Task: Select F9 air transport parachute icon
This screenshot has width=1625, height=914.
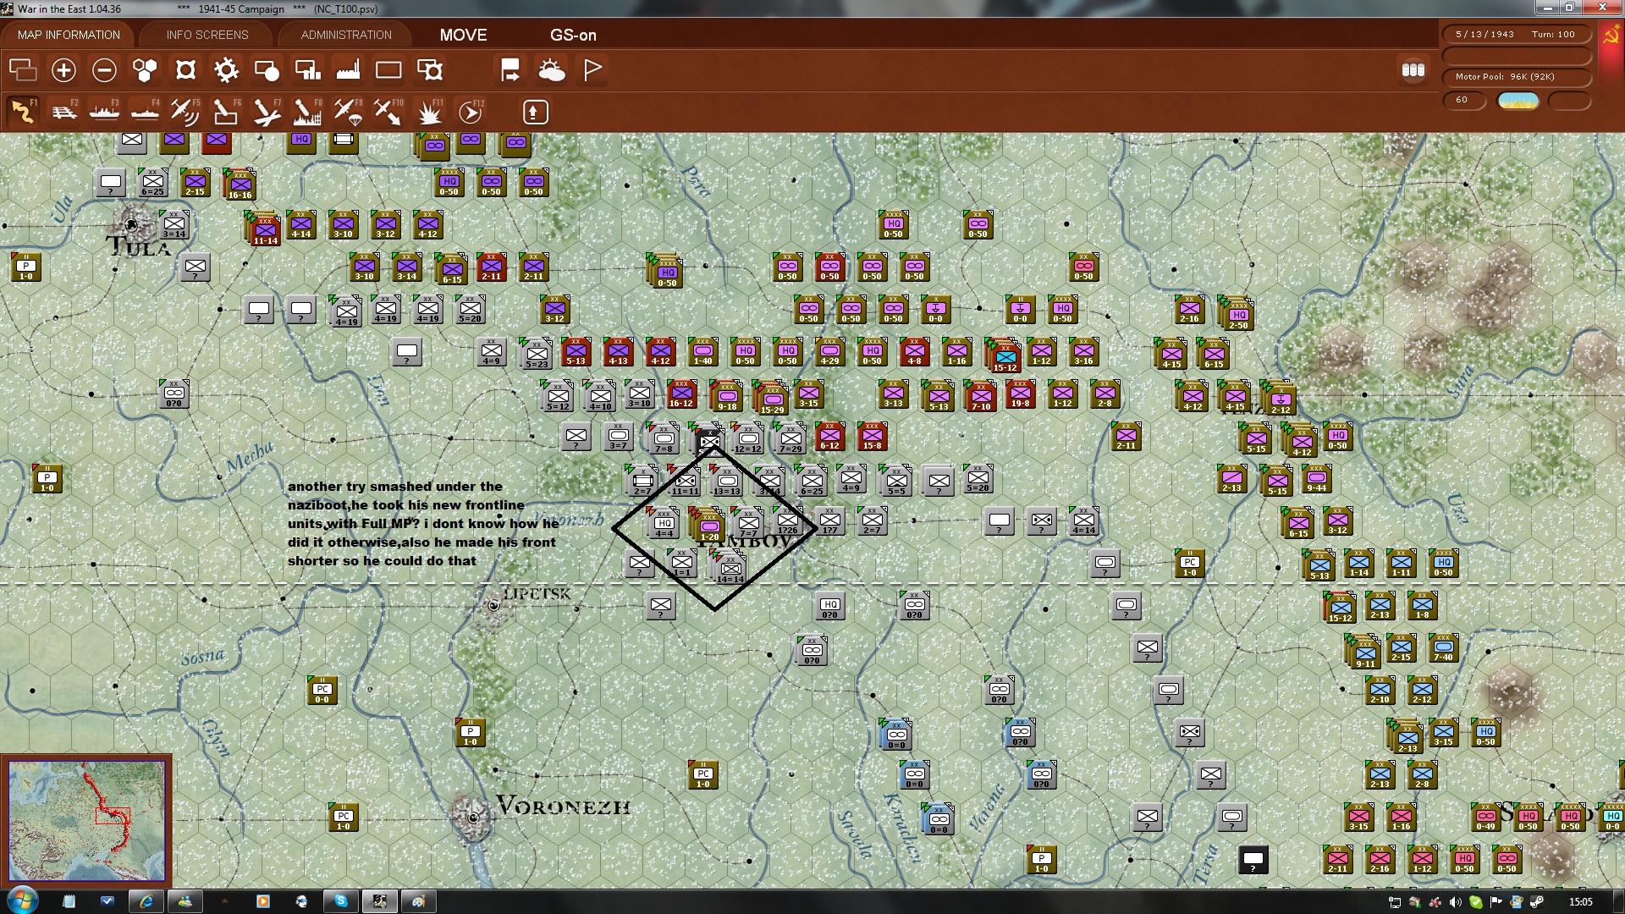Action: (348, 112)
